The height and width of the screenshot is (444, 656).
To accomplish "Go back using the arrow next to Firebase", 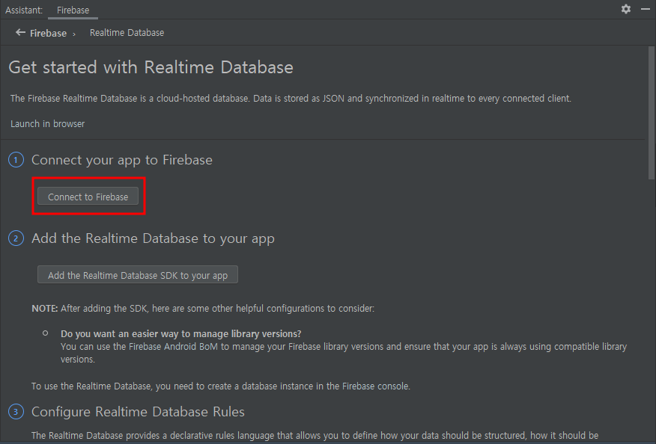I will pos(20,32).
